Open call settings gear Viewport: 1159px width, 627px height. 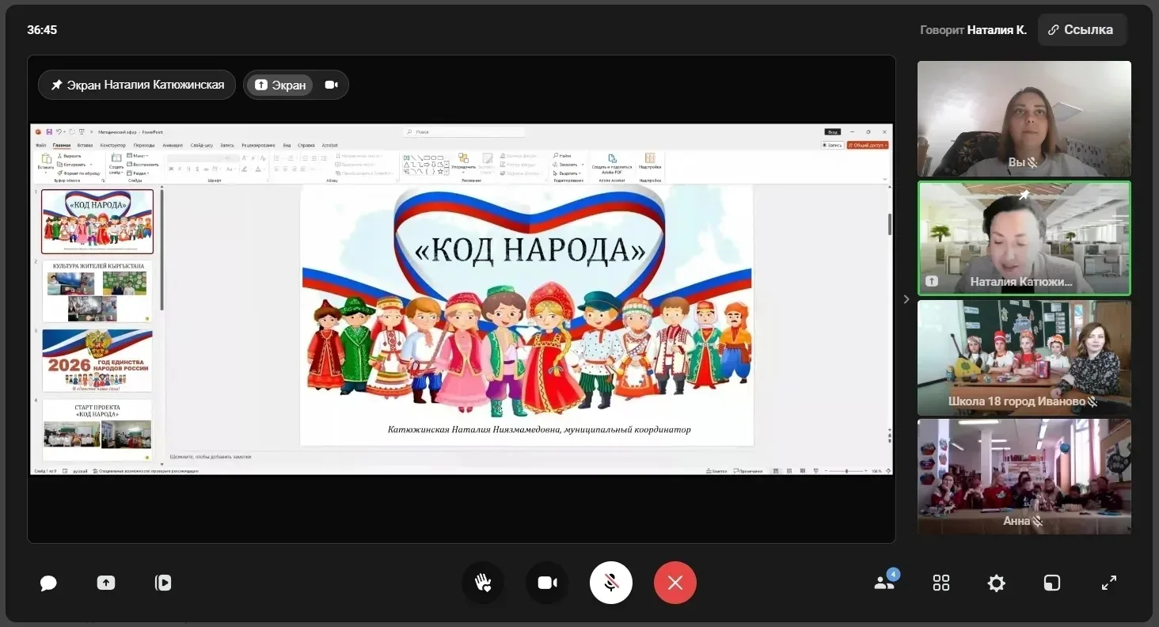pos(997,583)
